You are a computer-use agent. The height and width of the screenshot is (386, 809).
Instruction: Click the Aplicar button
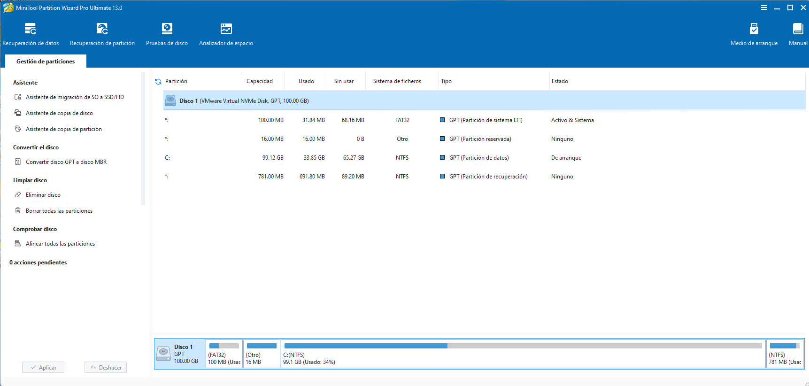43,367
